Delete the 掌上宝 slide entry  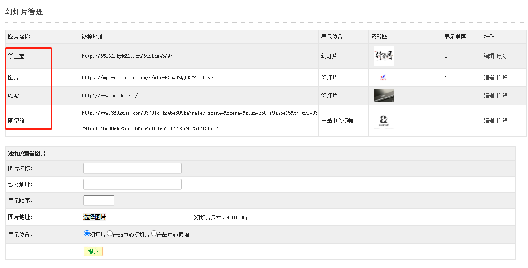pos(502,56)
